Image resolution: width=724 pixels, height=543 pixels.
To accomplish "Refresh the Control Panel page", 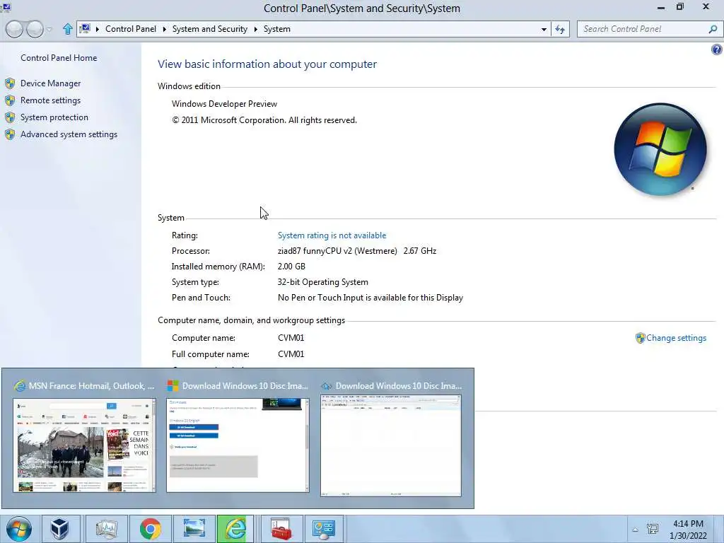I will pos(560,29).
